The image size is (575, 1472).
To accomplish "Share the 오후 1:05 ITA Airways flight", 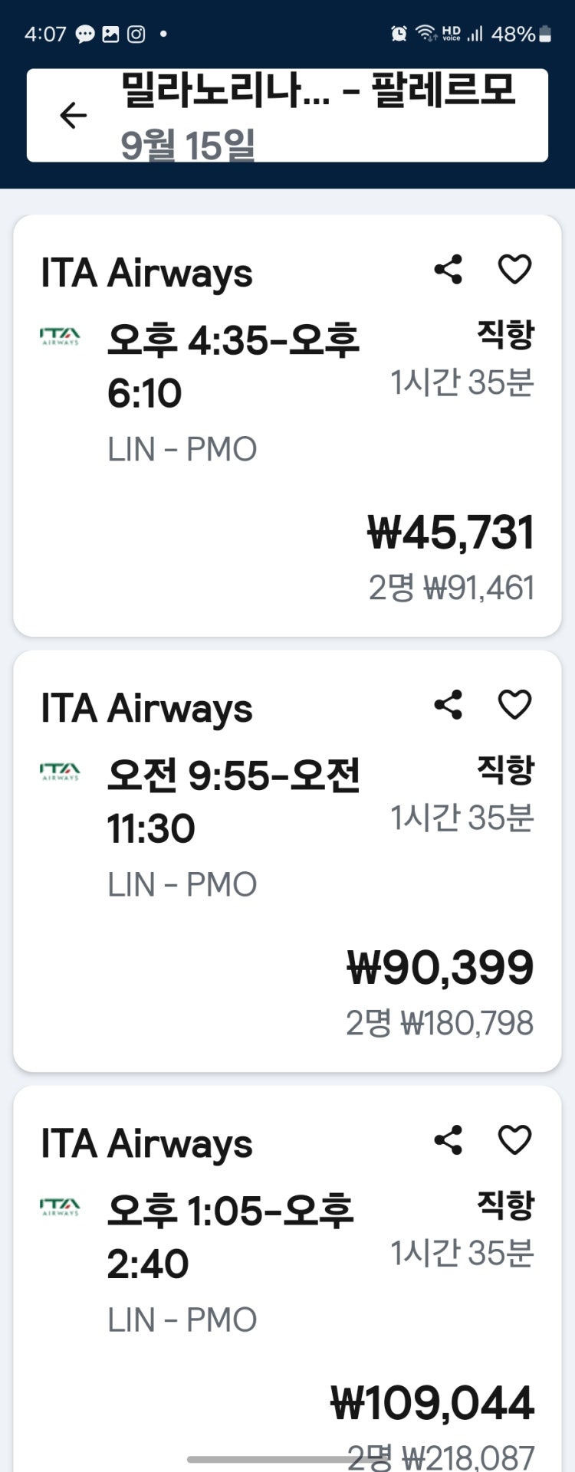I will (x=449, y=1140).
